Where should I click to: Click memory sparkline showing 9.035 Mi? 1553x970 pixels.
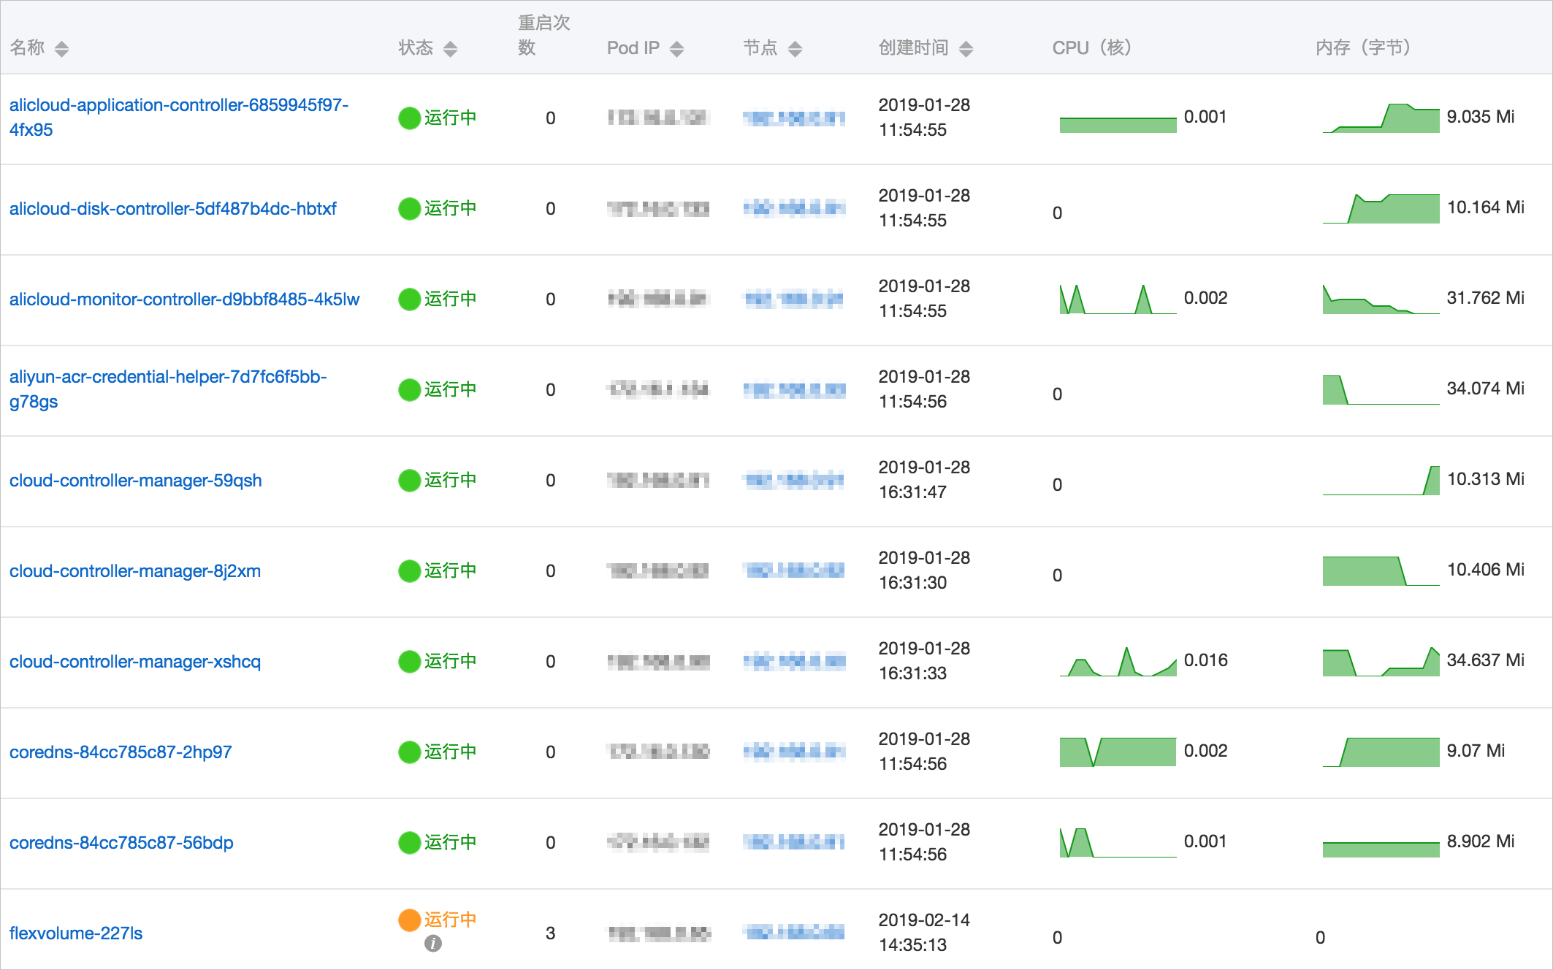1381,118
